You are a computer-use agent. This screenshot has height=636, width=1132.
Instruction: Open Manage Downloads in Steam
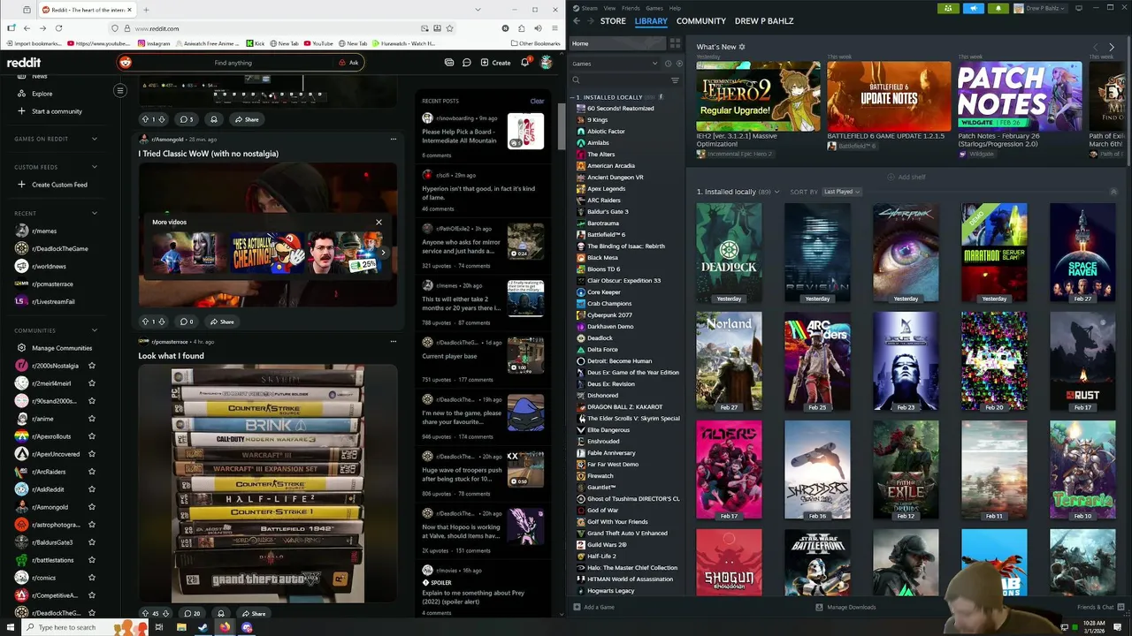pos(845,607)
